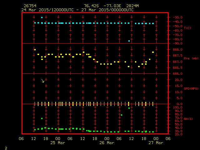
Task: Click the SPD(MPS) wind speed axis label
Action: pyautogui.click(x=191, y=88)
